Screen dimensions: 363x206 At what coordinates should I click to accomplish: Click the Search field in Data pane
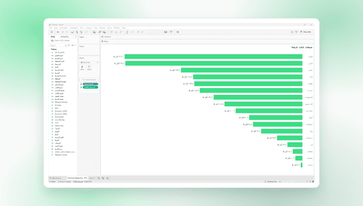58,45
